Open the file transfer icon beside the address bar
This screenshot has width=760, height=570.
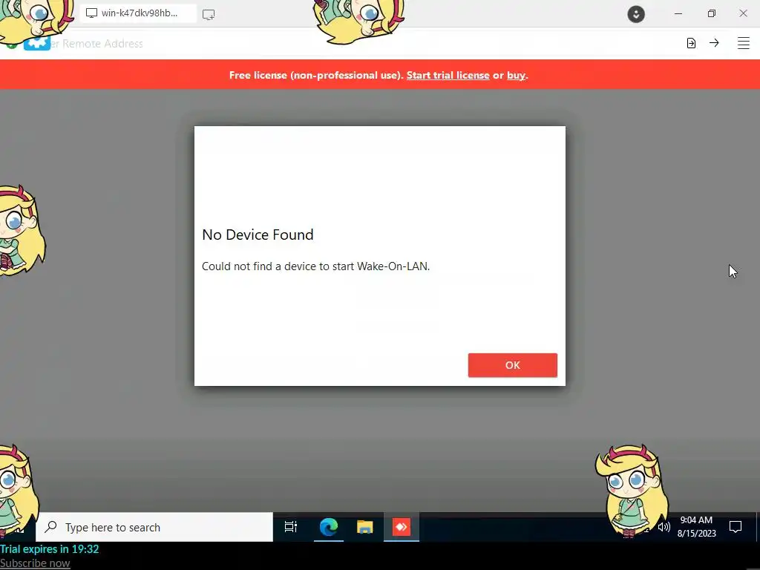point(691,43)
